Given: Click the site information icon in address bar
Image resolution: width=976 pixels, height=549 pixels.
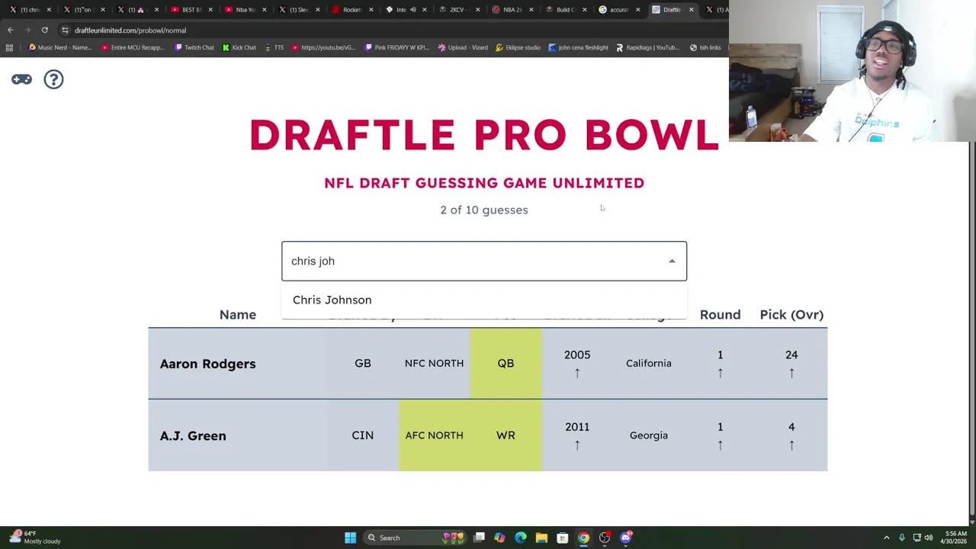Looking at the screenshot, I should pos(65,30).
